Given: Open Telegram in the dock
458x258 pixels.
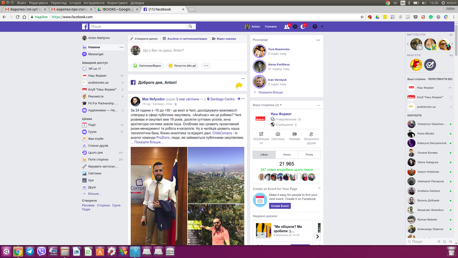Looking at the screenshot, I should 30,252.
